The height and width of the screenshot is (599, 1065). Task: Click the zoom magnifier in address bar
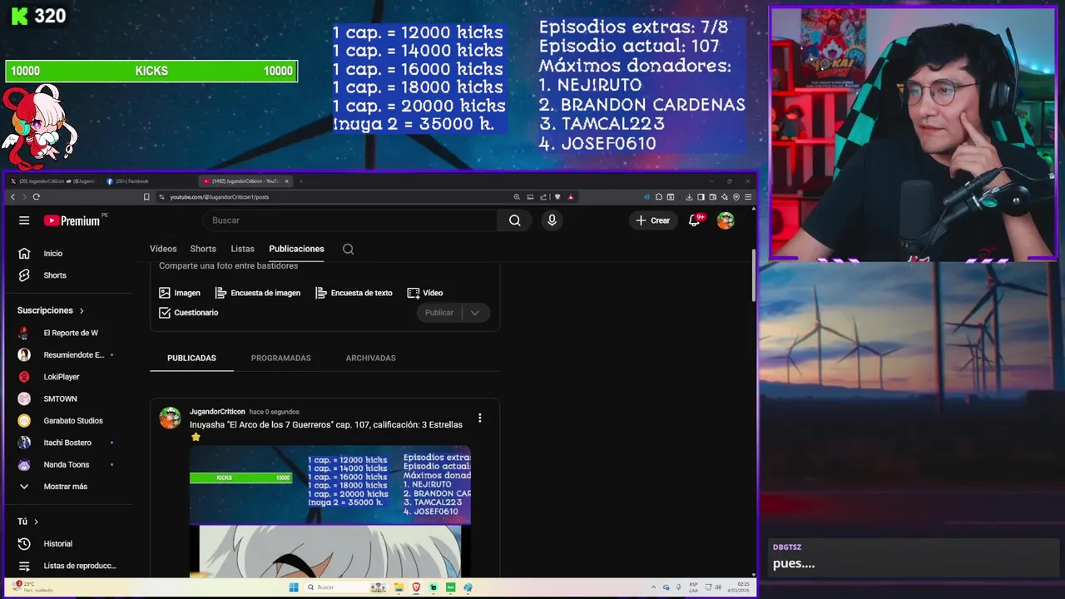point(517,197)
